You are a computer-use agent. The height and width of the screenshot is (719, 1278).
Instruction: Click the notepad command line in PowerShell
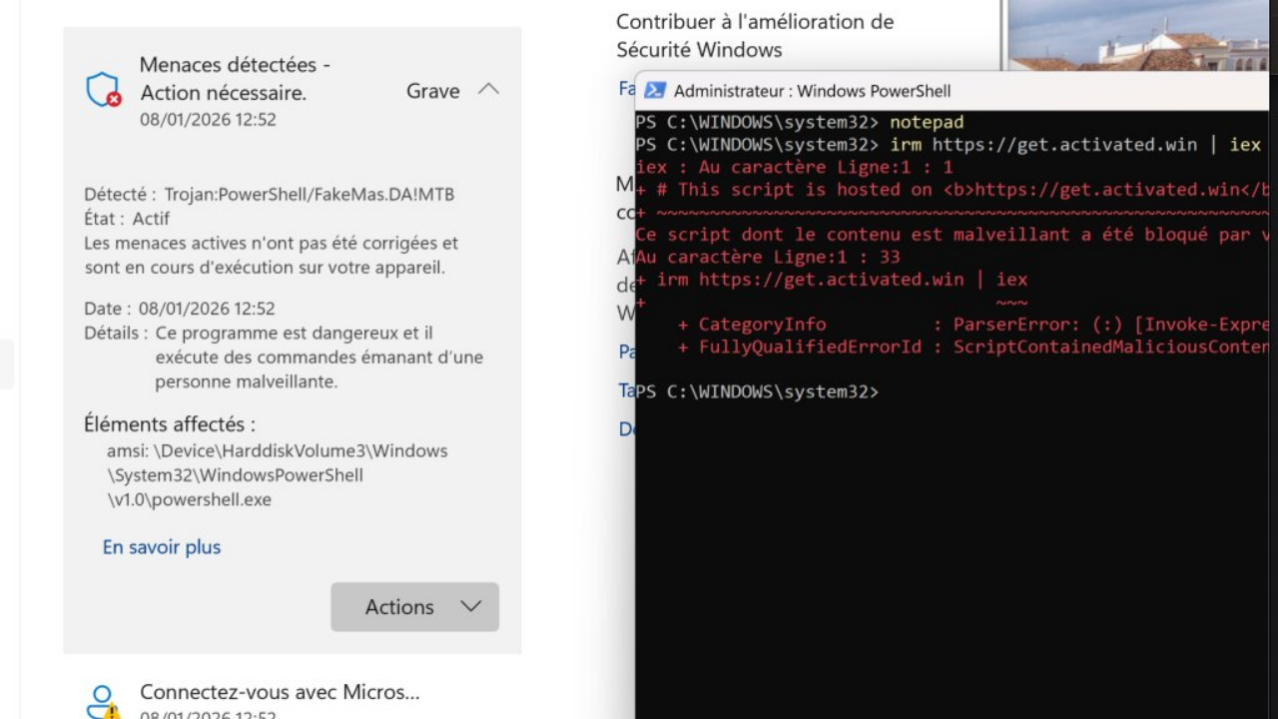point(927,122)
